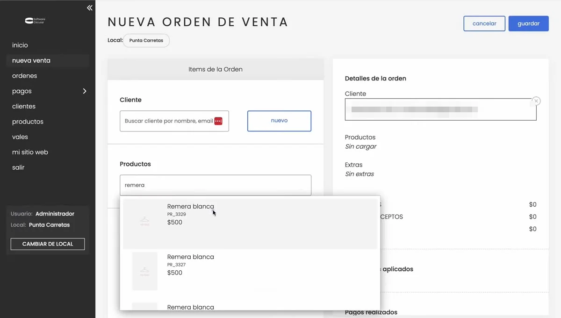Viewport: 561px width, 318px height.
Task: Click the Administrador user name
Action: (x=55, y=214)
